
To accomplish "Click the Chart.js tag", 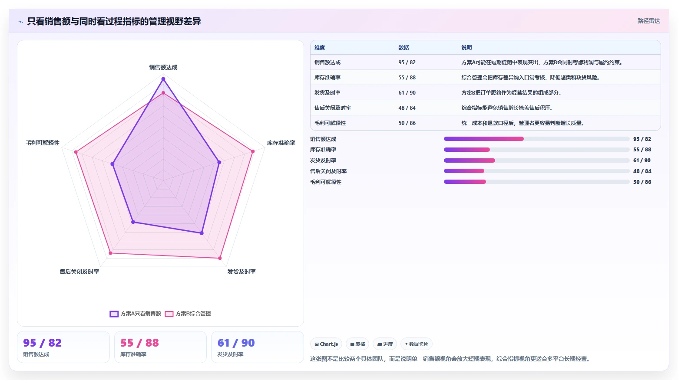I will [326, 344].
